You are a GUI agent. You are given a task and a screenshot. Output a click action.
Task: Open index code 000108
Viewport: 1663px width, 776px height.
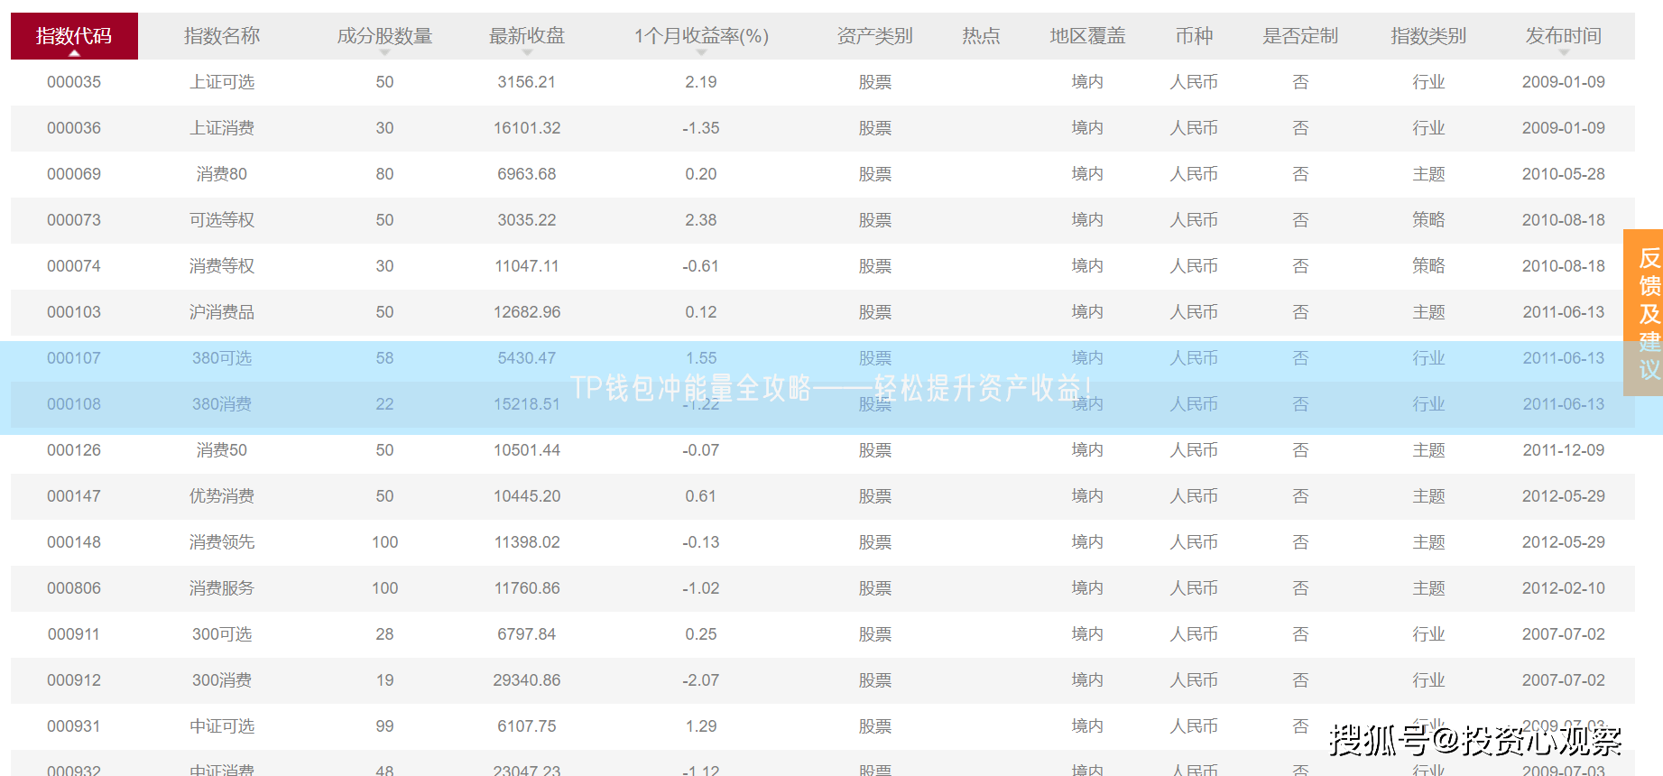[x=74, y=404]
